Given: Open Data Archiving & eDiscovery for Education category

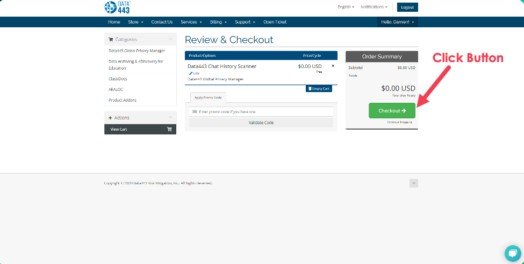Looking at the screenshot, I should [136, 65].
